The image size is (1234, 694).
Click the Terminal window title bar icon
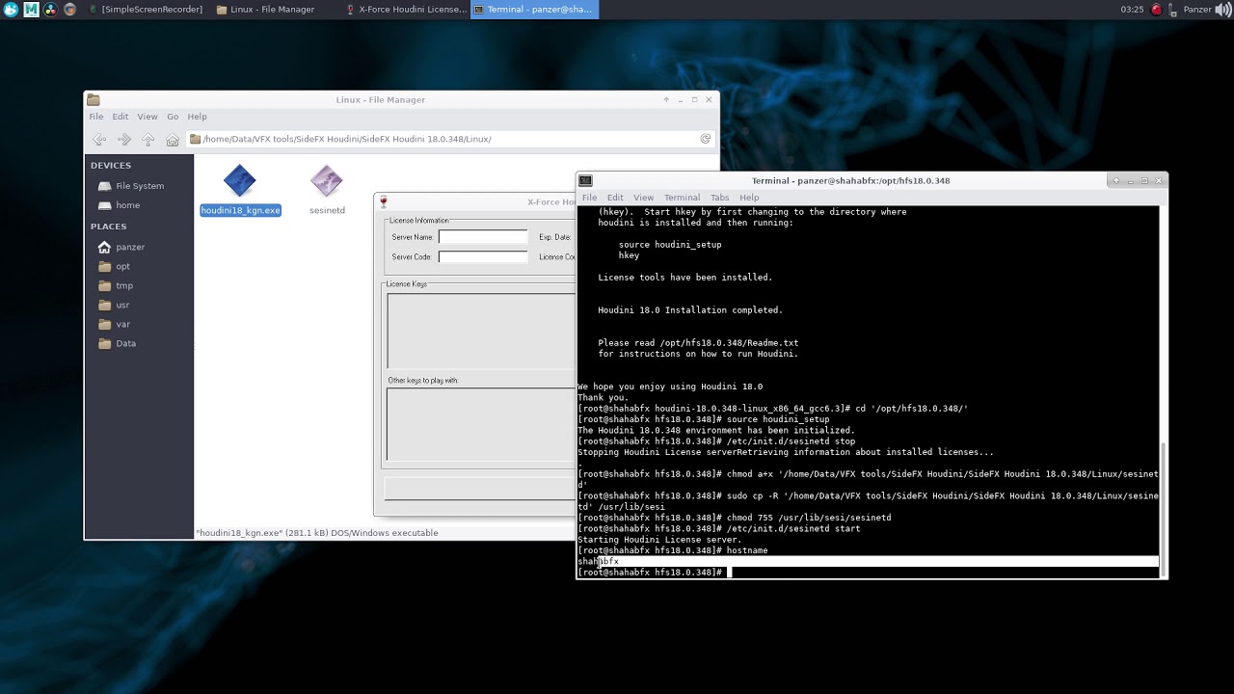click(585, 180)
